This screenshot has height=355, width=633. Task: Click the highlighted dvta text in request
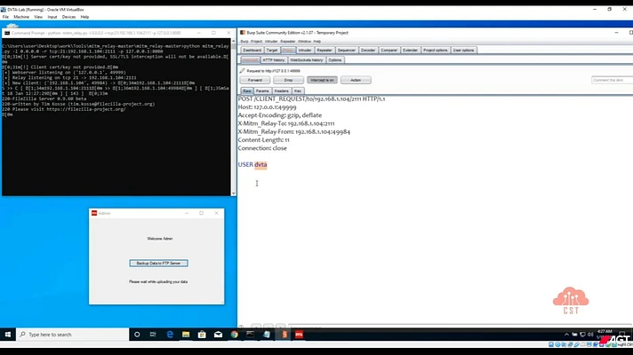click(260, 164)
